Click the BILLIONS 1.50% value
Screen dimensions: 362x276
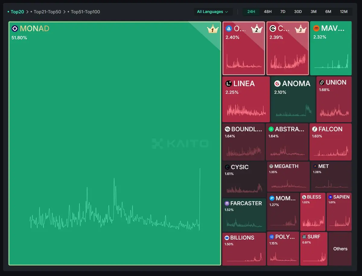(x=229, y=244)
